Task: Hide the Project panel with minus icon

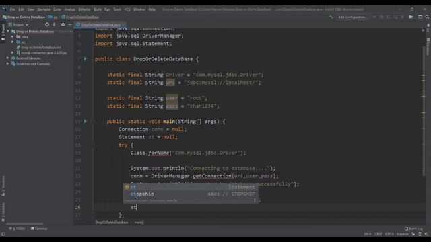Action: tap(70, 25)
